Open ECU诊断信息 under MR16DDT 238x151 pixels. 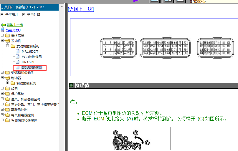click(x=32, y=57)
